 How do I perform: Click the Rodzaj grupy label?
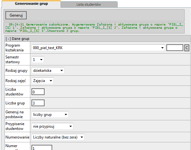(17, 71)
